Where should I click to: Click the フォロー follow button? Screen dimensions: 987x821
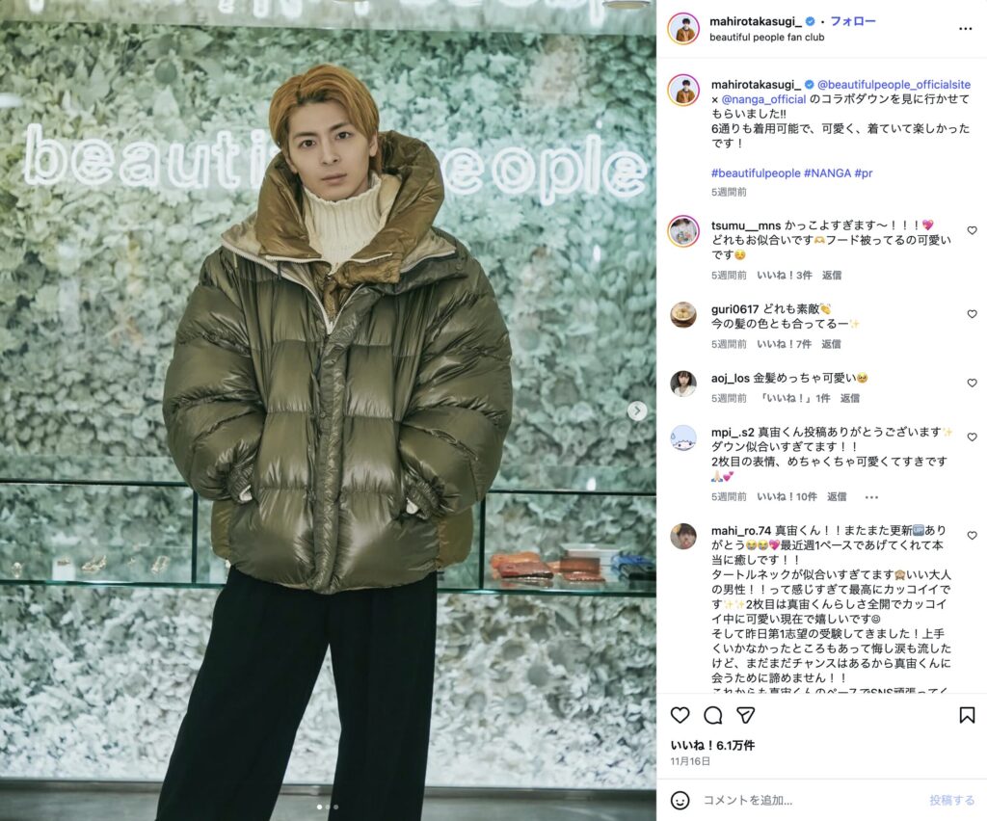pos(853,21)
